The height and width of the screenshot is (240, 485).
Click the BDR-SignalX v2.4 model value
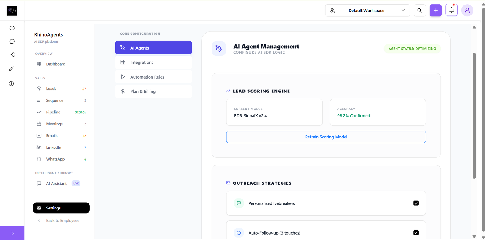[250, 116]
